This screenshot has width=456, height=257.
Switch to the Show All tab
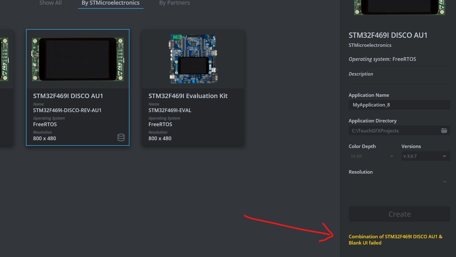(x=50, y=3)
